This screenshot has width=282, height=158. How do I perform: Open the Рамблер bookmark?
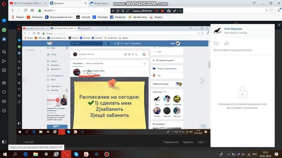pyautogui.click(x=100, y=17)
